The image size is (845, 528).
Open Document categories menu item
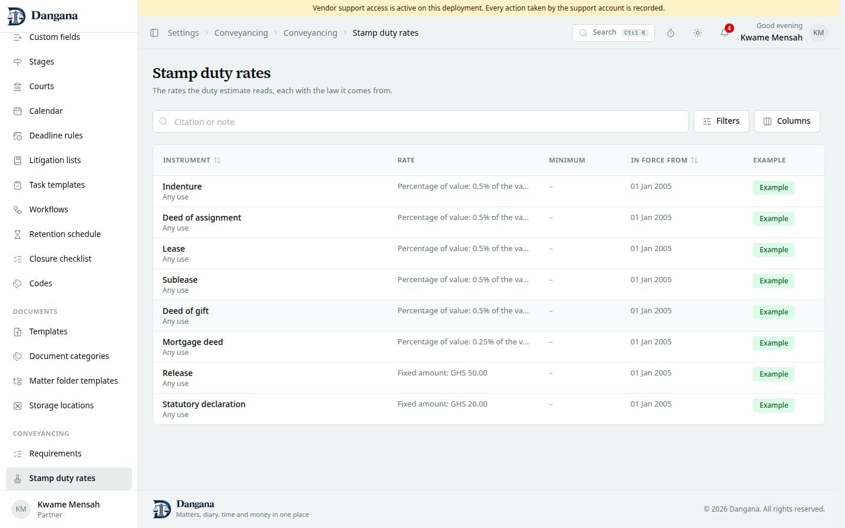point(69,356)
